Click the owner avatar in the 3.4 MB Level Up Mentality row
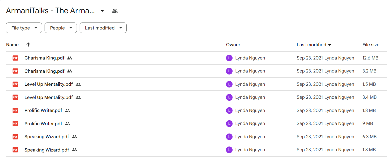Screen dimensions: 387x164 (x=229, y=97)
